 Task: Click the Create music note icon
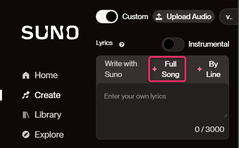point(26,95)
